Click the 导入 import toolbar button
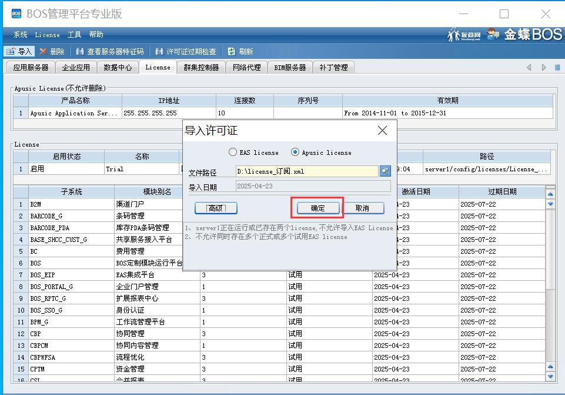The width and height of the screenshot is (565, 395). (19, 52)
